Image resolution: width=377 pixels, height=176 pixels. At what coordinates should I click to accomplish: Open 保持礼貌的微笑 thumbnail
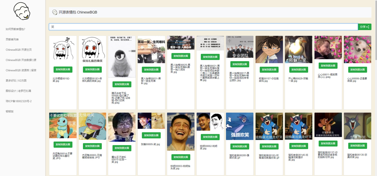point(92,49)
